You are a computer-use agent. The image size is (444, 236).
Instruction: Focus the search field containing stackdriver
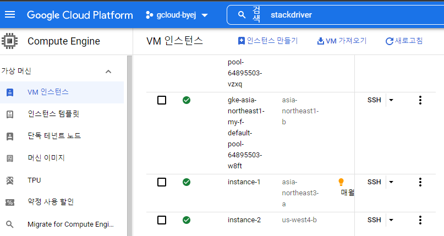(335, 15)
